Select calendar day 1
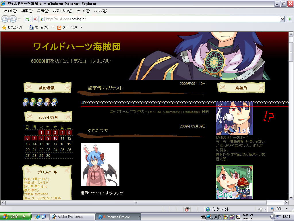This screenshot has height=221, width=294. (41, 132)
